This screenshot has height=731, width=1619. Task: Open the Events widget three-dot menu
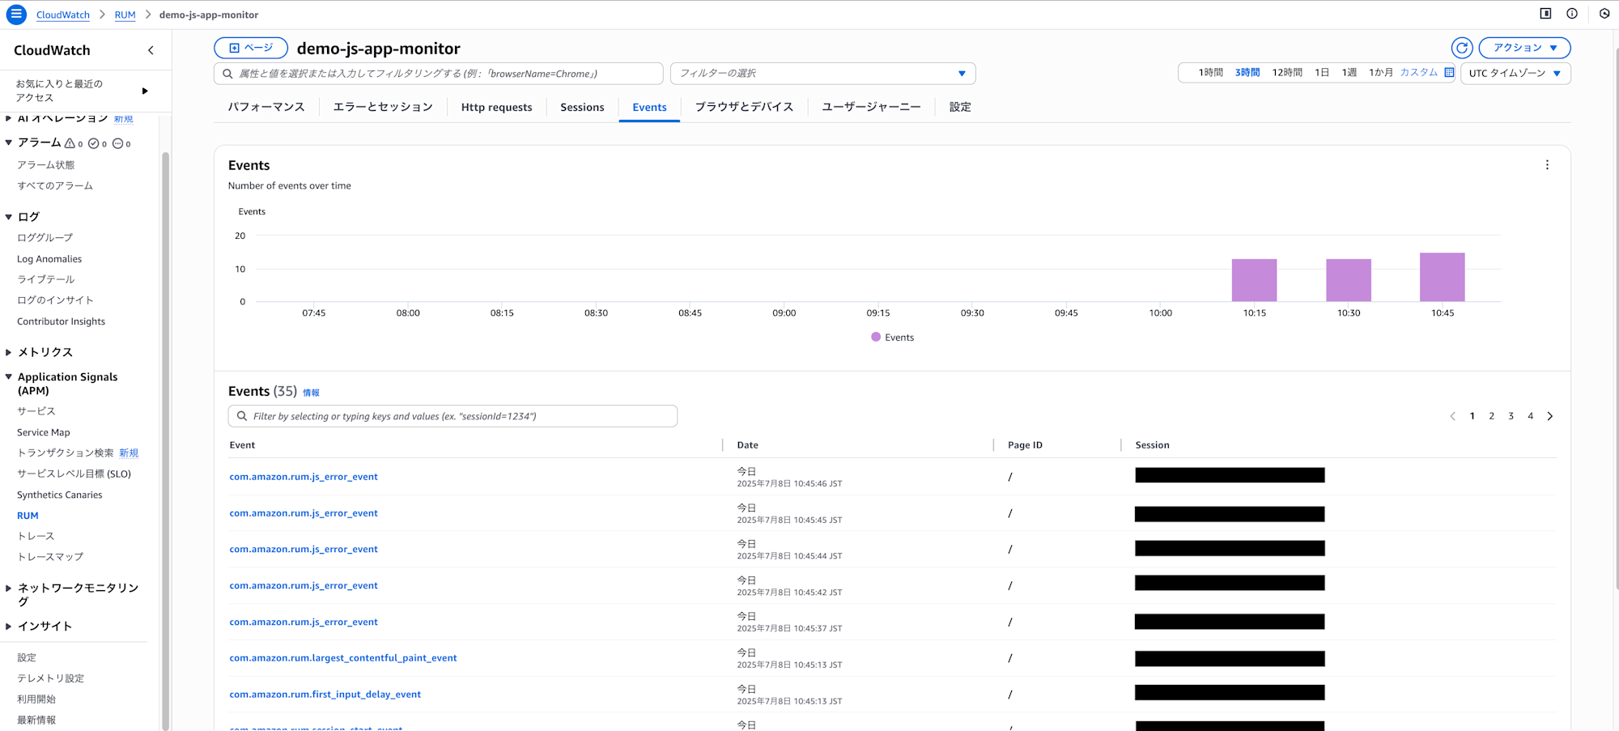point(1547,165)
